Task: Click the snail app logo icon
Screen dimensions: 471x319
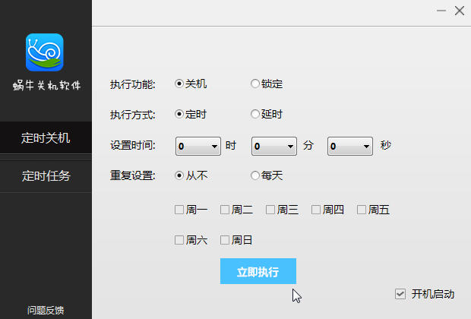Action: pyautogui.click(x=45, y=52)
